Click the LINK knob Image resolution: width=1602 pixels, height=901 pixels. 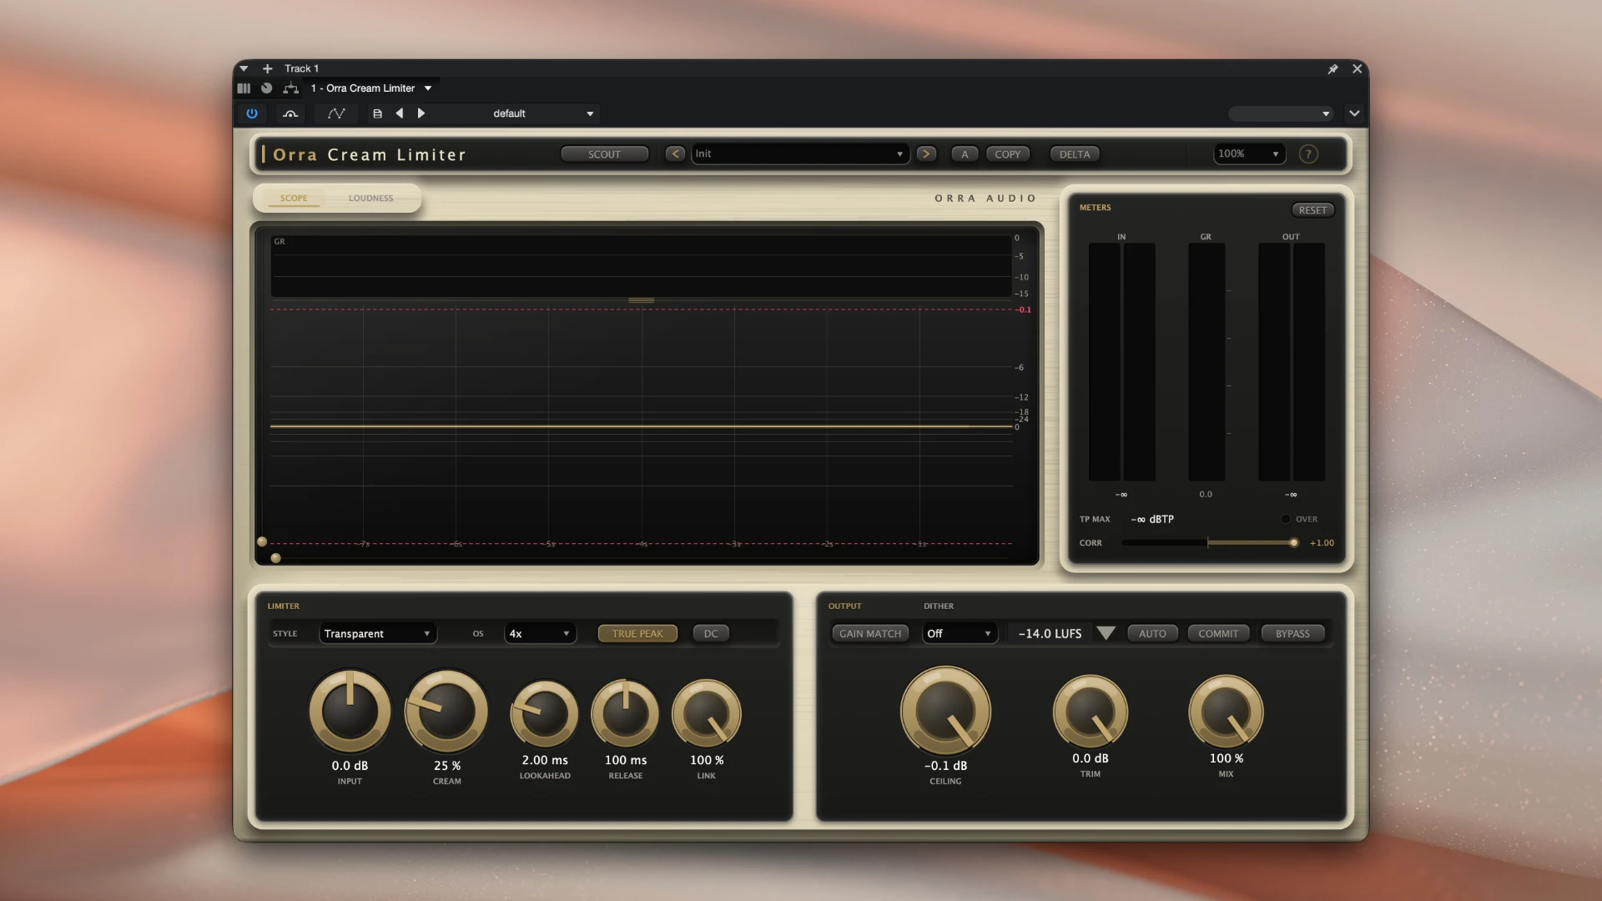(x=706, y=714)
